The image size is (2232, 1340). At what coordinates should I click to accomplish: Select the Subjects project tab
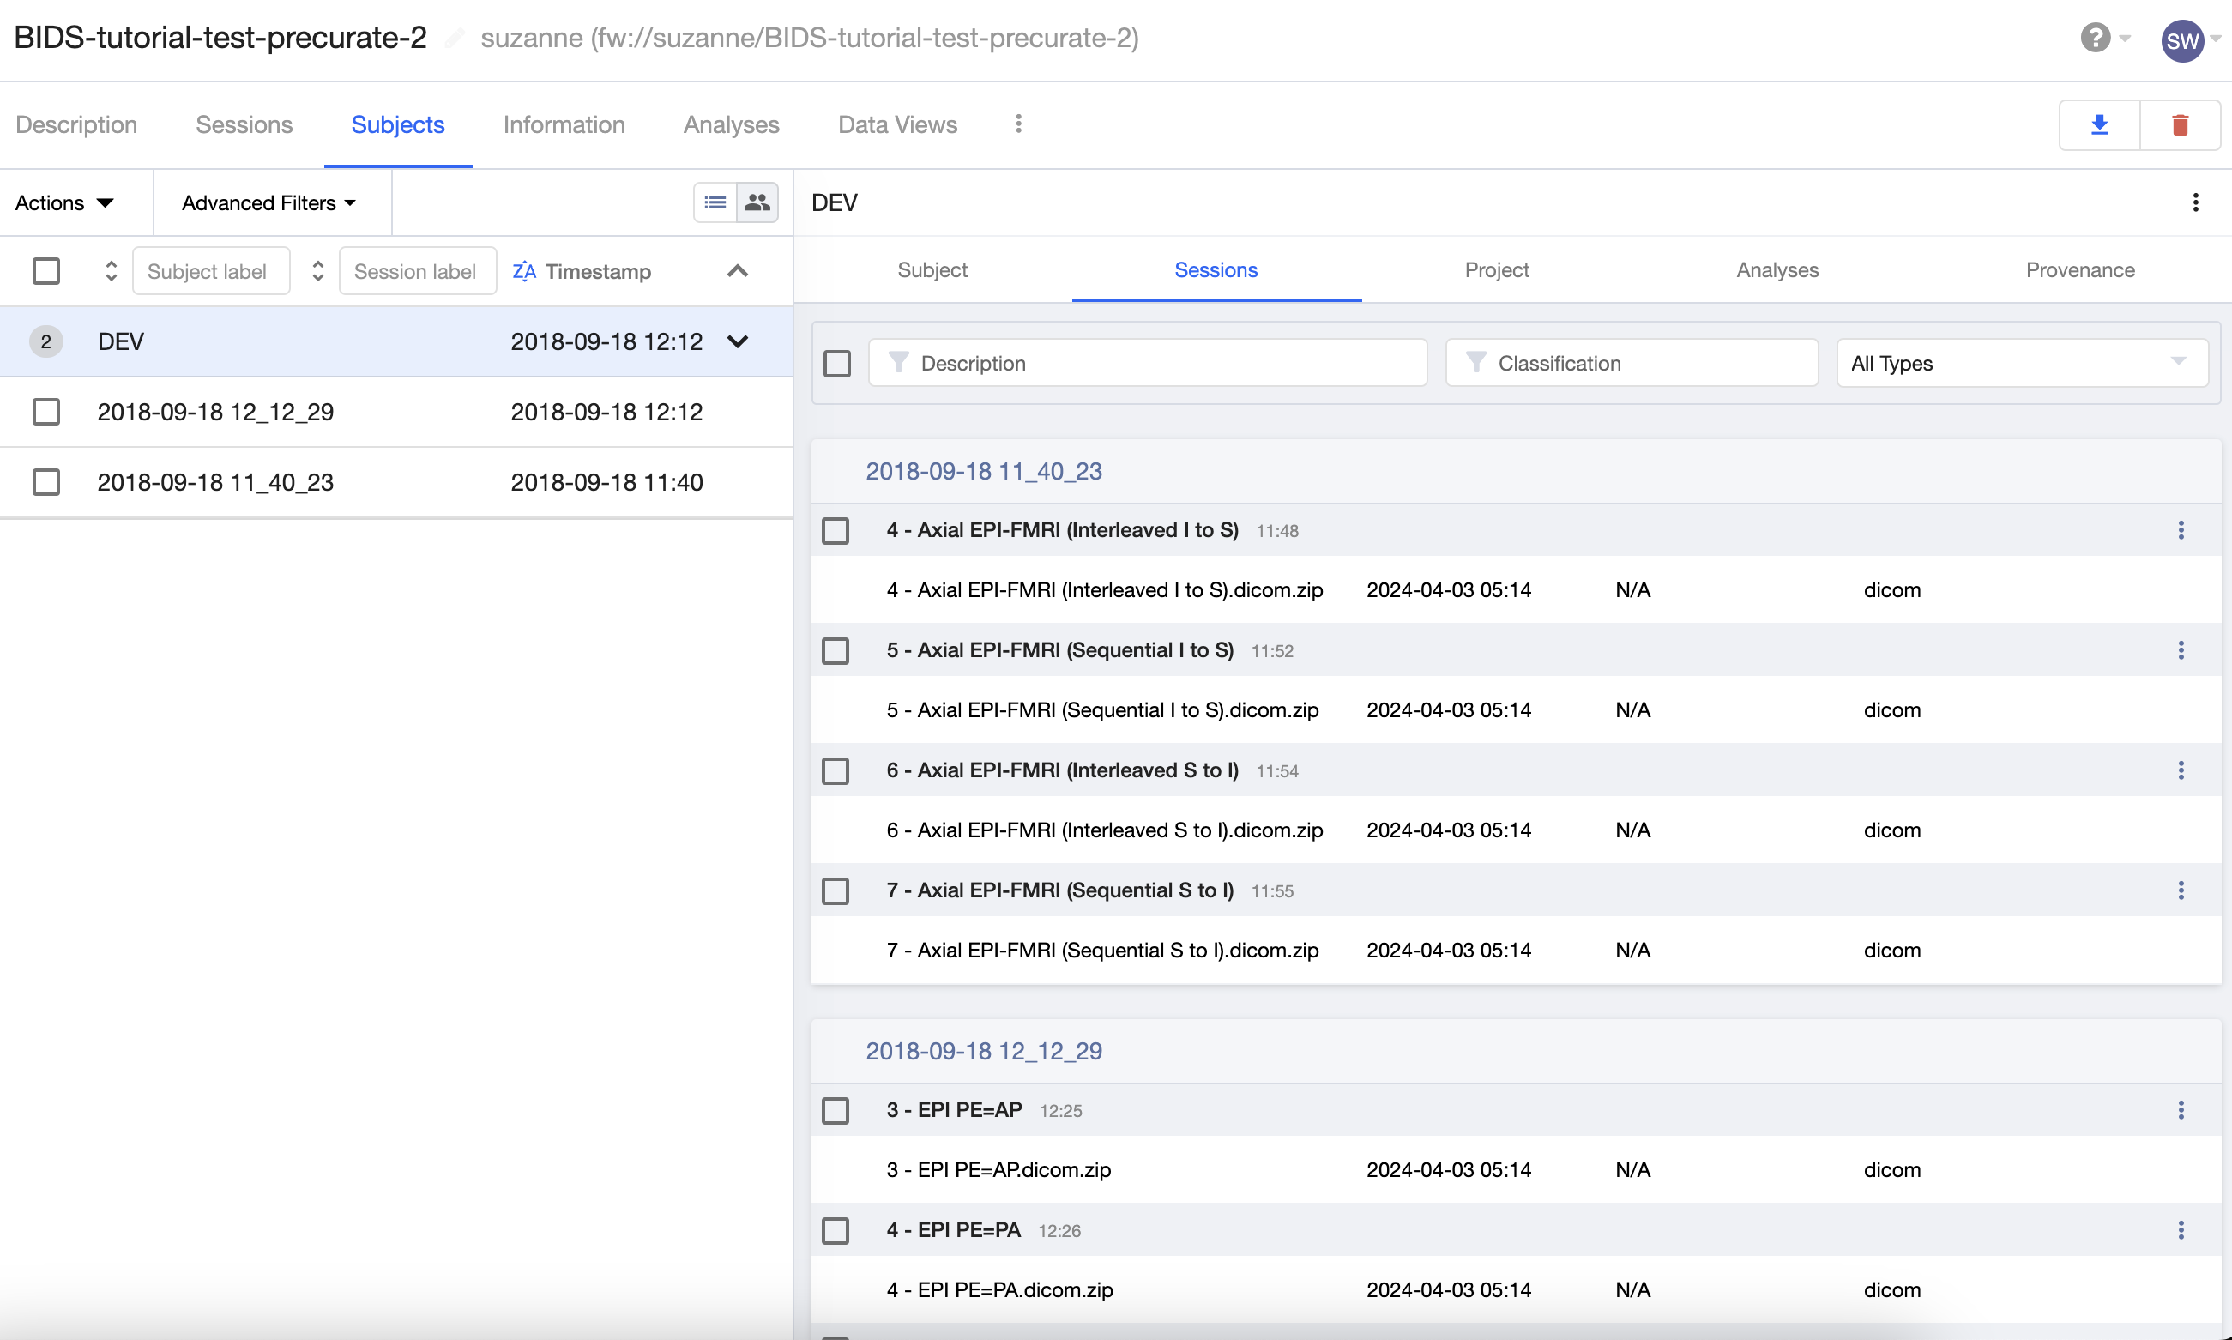[x=397, y=124]
